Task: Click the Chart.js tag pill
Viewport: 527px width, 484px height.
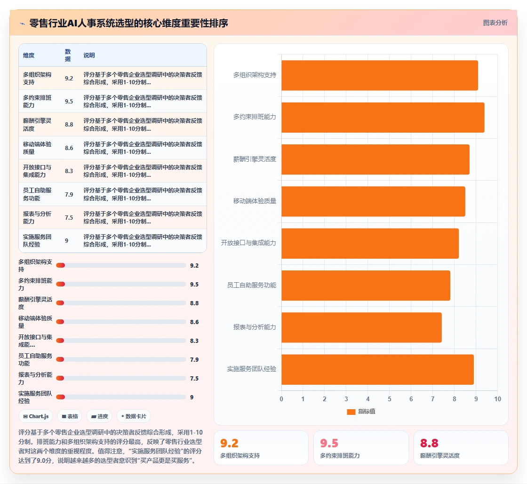Action: point(36,416)
